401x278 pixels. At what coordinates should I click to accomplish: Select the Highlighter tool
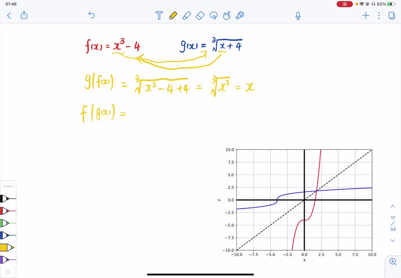pos(187,15)
